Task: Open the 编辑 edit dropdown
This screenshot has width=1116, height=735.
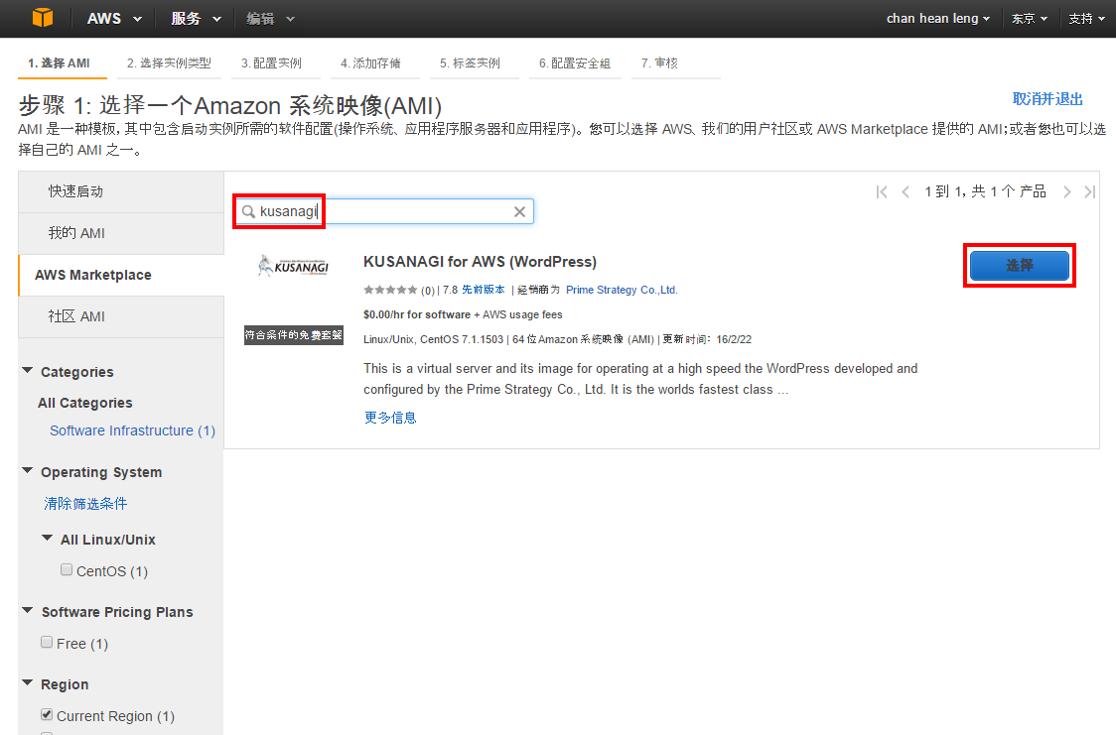Action: coord(270,19)
